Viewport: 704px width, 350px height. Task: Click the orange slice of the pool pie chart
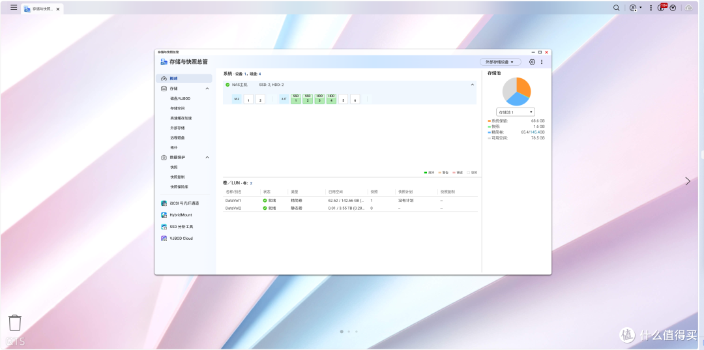pos(523,86)
